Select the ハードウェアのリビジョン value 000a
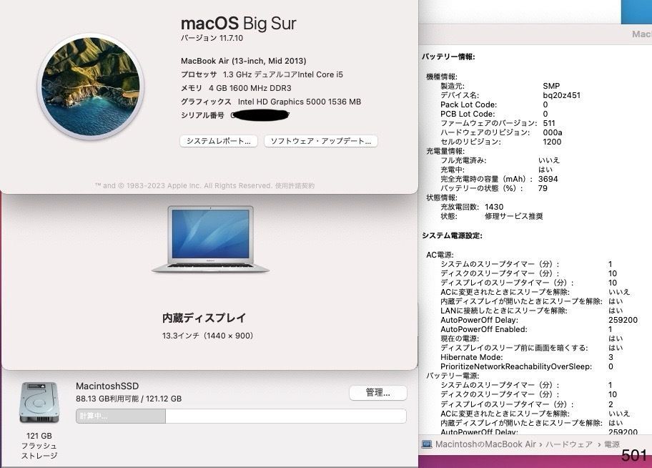Screen dimensions: 652x468 pos(552,132)
